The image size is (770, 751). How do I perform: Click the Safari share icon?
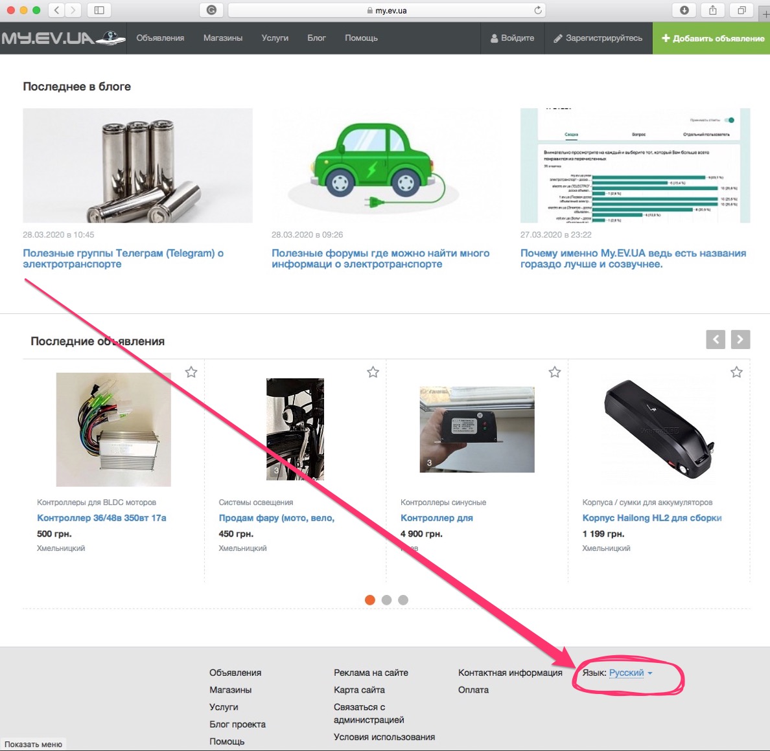[713, 10]
